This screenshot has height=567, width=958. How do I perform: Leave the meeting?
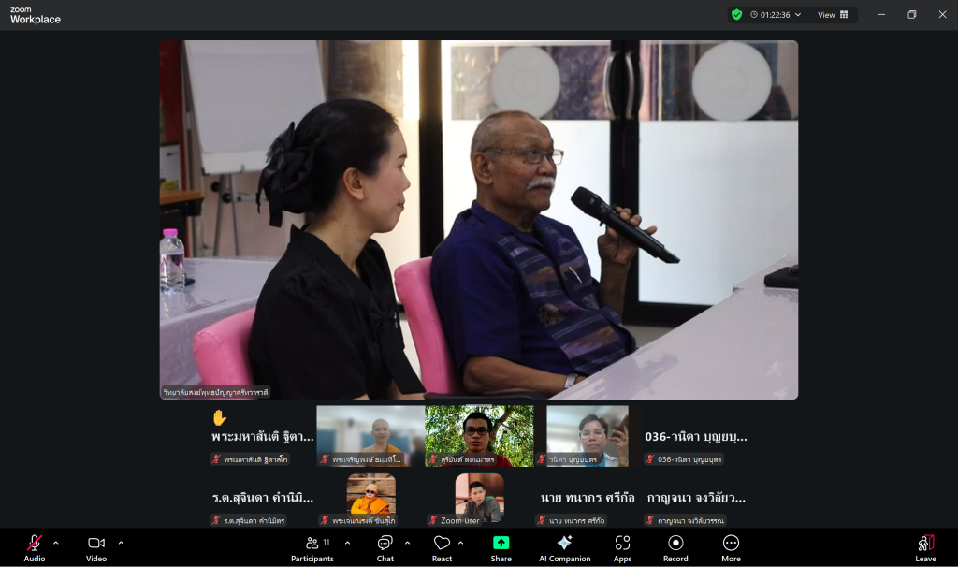(925, 547)
